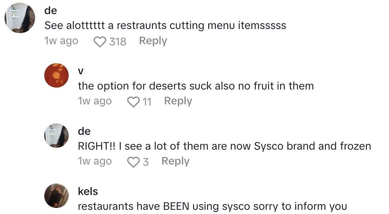Click the "1w ago" timestamp under v's comment
389x214 pixels.
[95, 101]
